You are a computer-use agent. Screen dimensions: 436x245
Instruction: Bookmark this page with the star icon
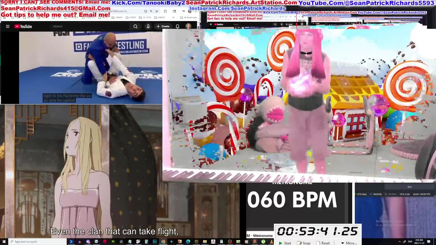157,11
